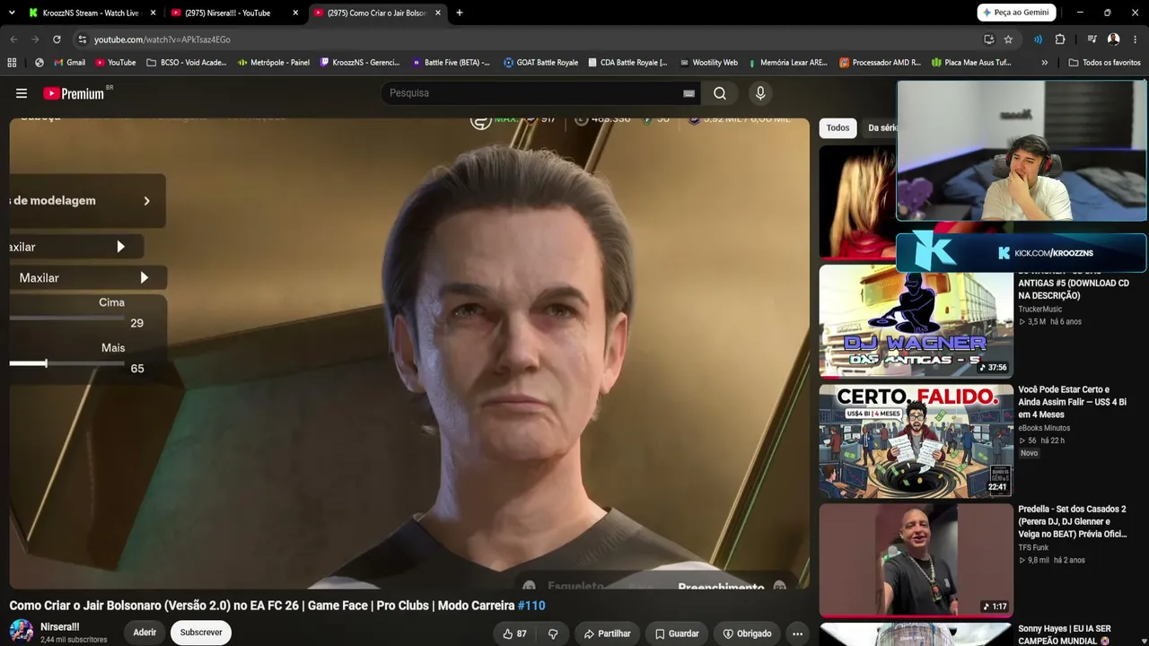Viewport: 1149px width, 646px height.
Task: Click the main video player
Action: 409,354
